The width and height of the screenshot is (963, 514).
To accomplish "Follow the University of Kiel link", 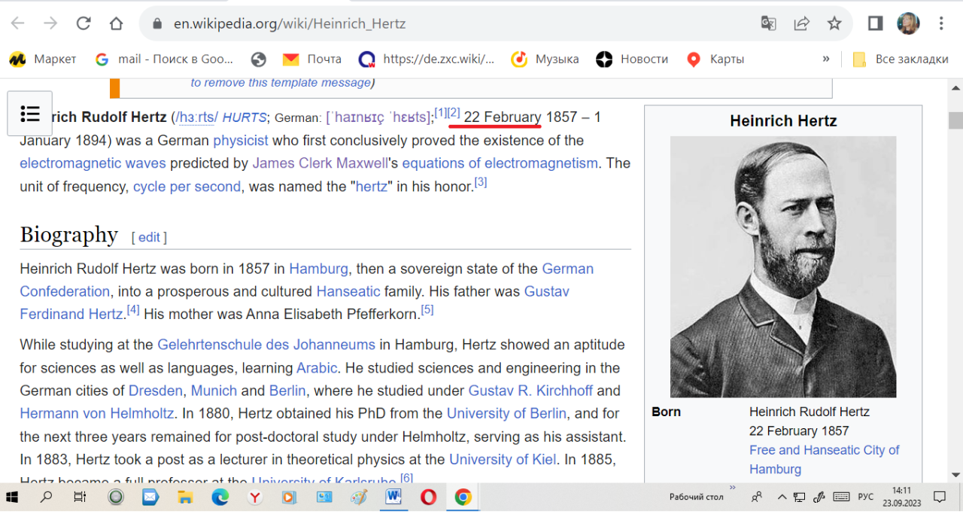I will (x=503, y=459).
